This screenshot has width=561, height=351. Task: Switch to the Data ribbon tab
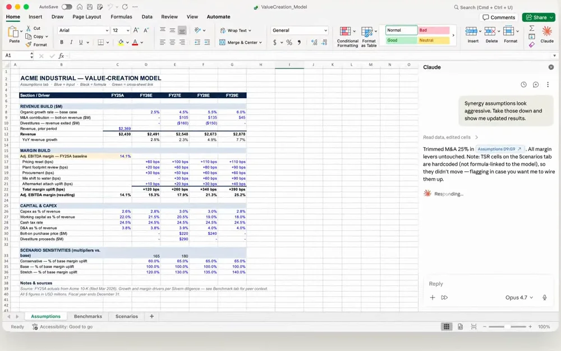tap(146, 17)
